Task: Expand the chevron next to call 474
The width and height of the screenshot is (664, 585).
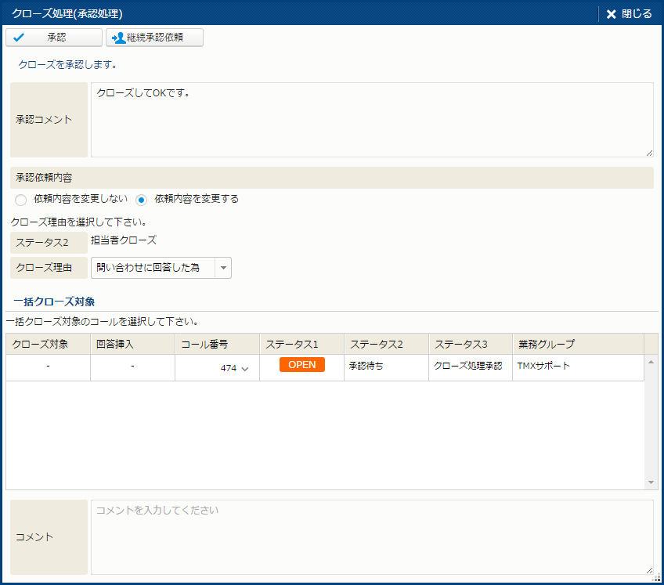Action: point(245,369)
